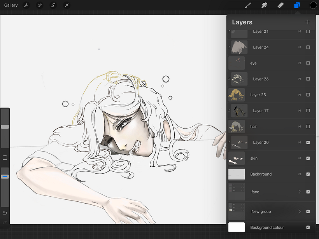Open blend mode N for skin layer
The height and width of the screenshot is (239, 319).
[300, 158]
